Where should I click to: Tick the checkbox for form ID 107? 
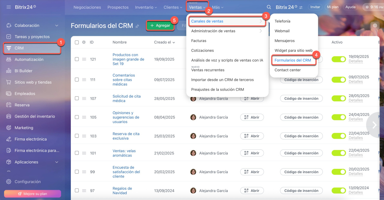[77, 98]
